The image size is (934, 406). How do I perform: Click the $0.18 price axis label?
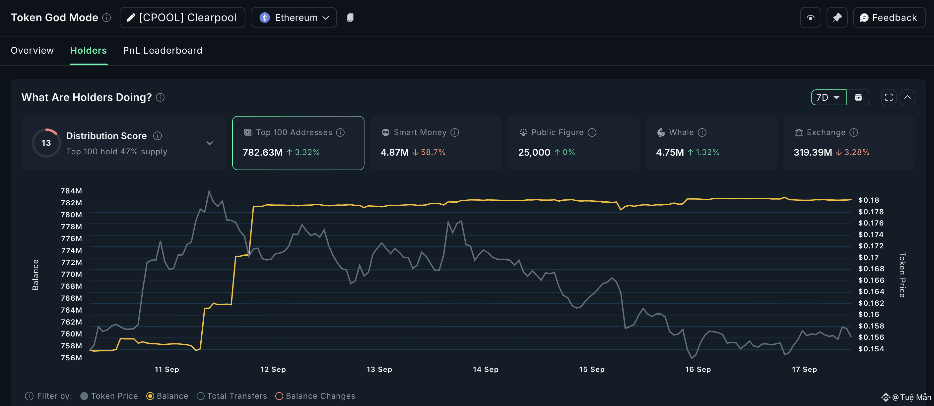pyautogui.click(x=868, y=200)
